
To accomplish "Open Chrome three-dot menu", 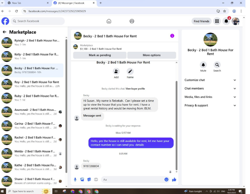I will [x=241, y=11].
